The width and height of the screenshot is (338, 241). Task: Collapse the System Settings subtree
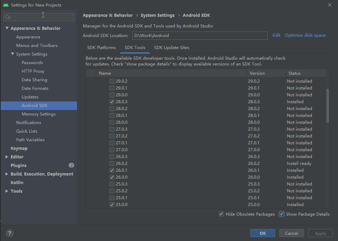(x=12, y=54)
